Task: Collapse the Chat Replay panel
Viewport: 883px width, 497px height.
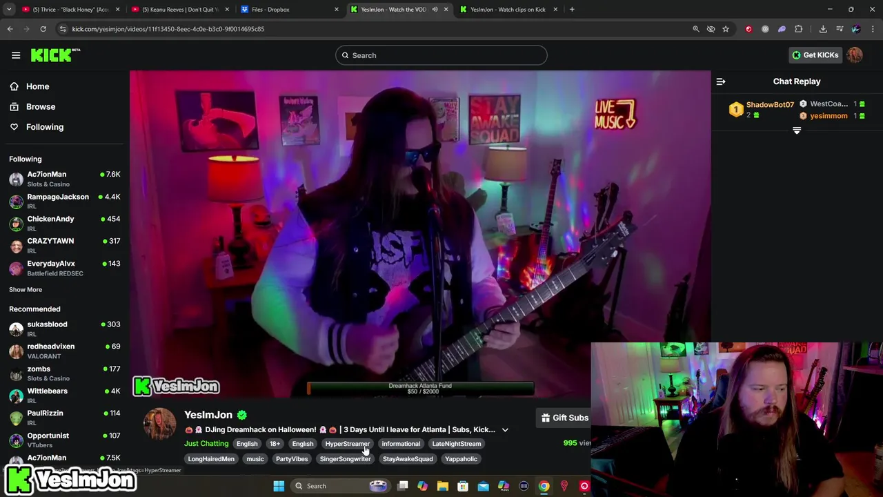Action: tap(721, 81)
